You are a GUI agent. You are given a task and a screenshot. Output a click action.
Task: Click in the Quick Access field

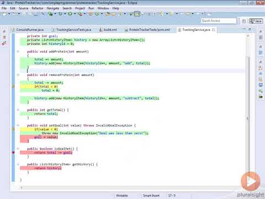point(219,20)
